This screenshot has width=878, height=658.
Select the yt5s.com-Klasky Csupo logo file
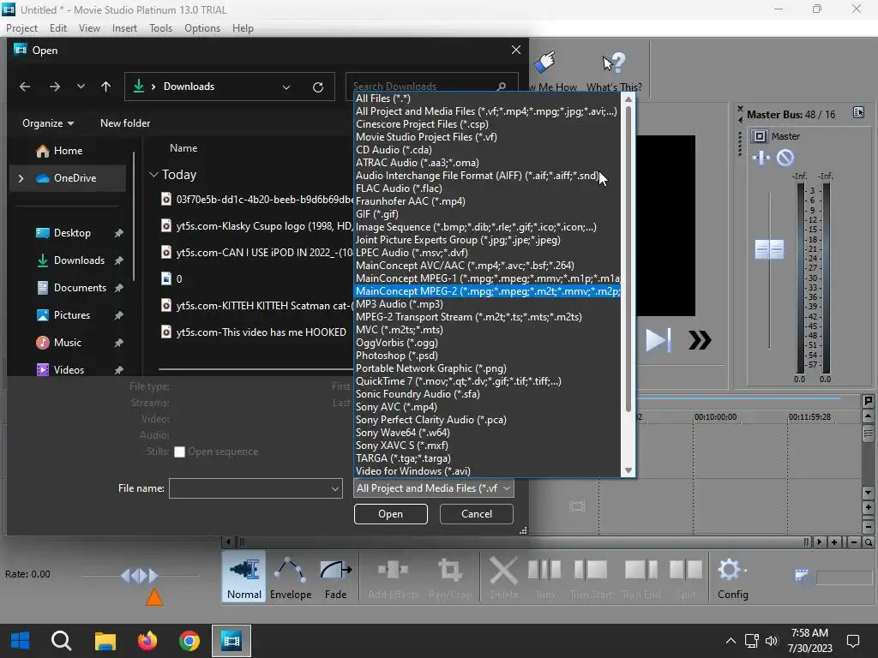point(256,226)
